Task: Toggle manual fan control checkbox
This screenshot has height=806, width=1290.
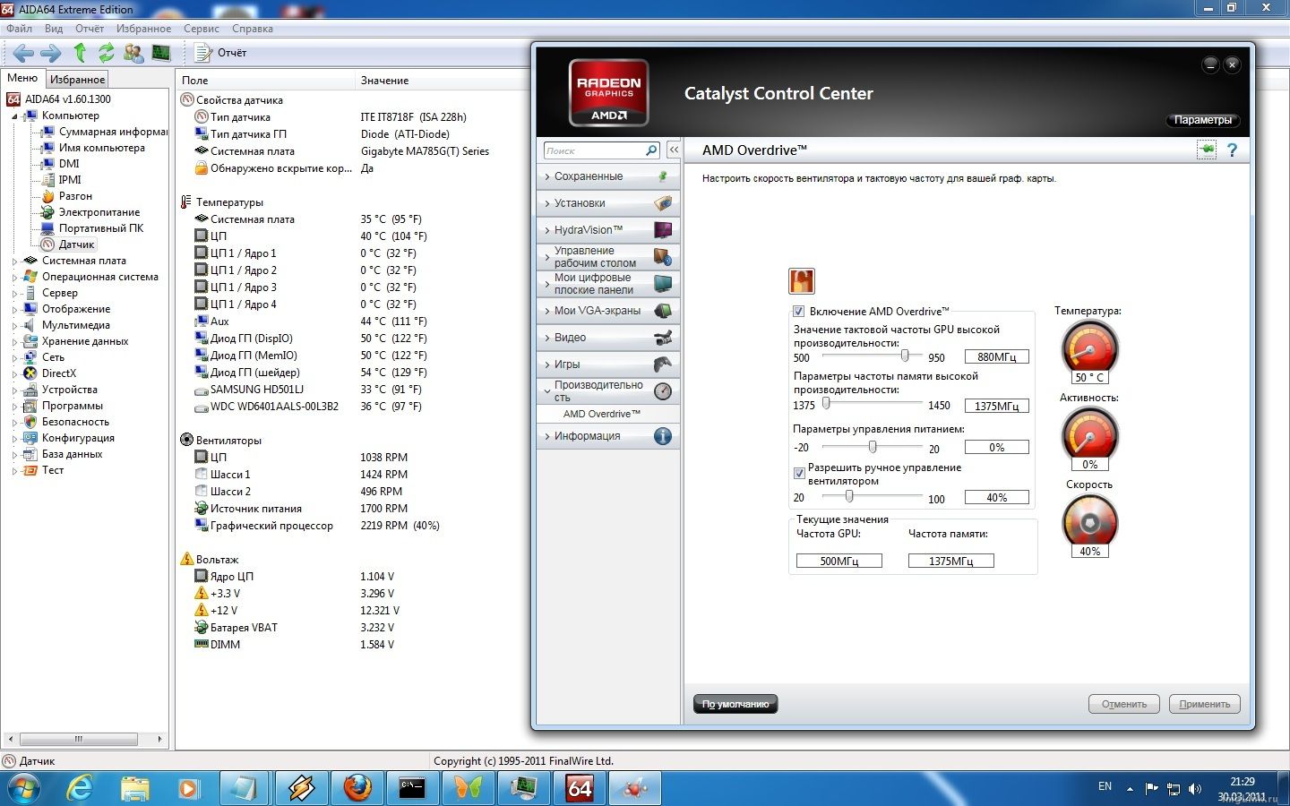Action: 799,474
